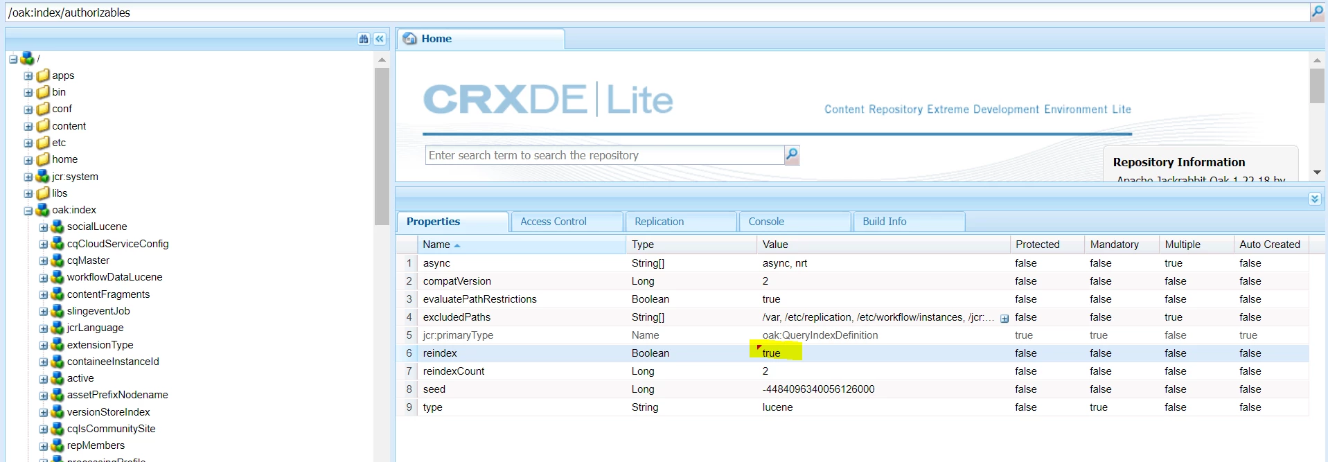
Task: Sort by the Mandatory column header
Action: (x=1122, y=245)
